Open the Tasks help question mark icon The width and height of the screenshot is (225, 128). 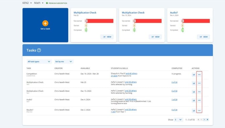39,50
